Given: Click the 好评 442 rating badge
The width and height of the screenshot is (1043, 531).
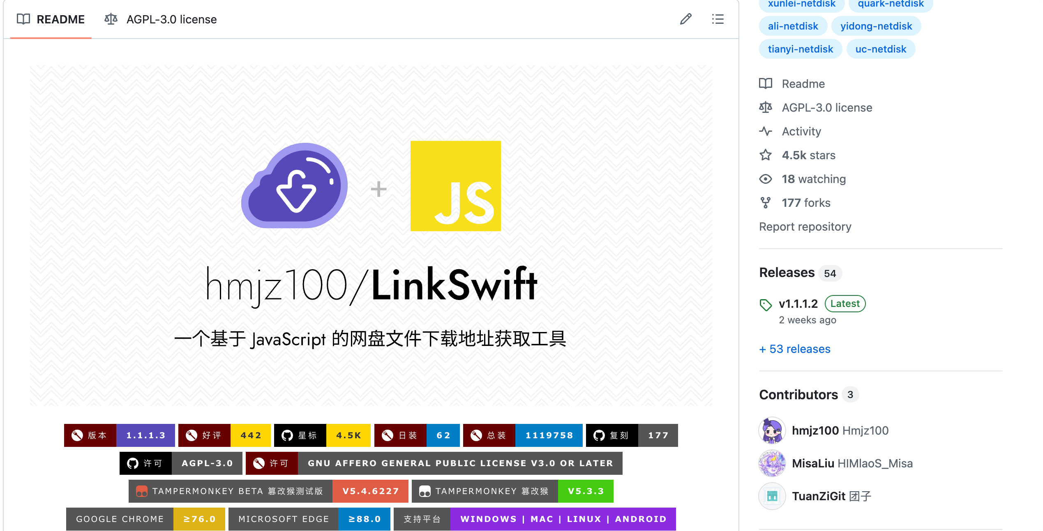Looking at the screenshot, I should coord(224,435).
